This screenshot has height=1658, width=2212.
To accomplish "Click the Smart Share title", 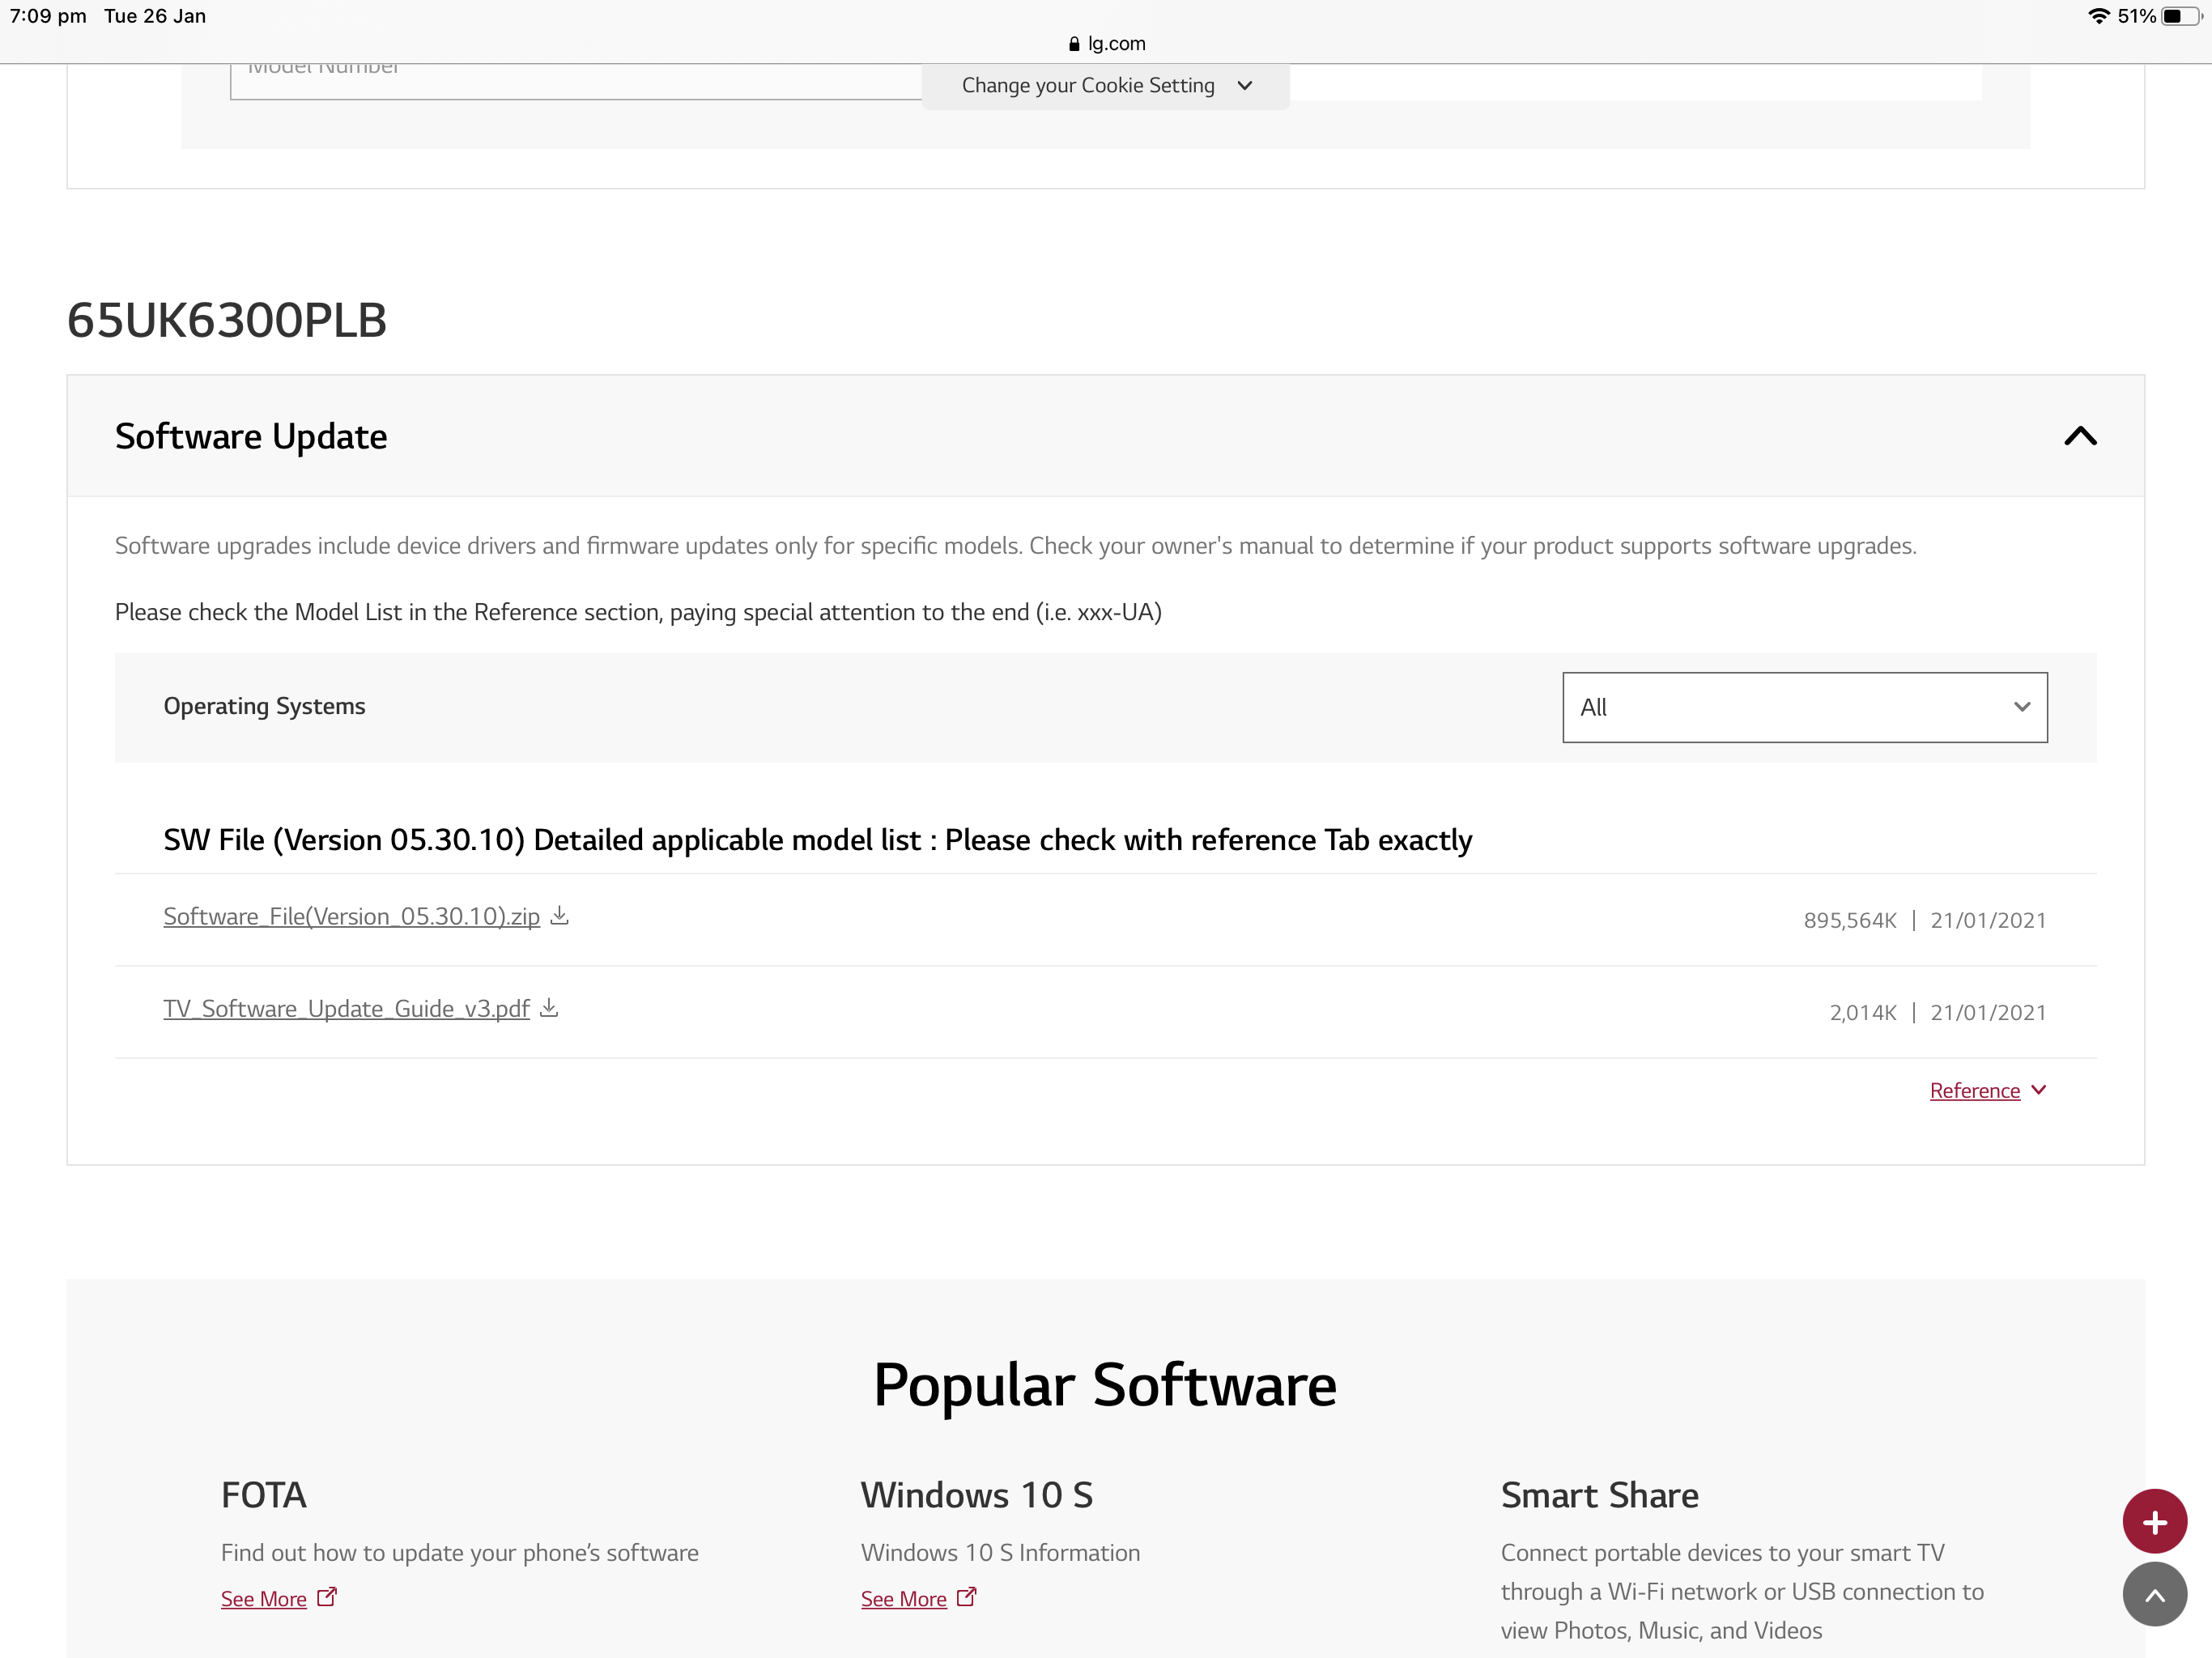I will [x=1599, y=1495].
